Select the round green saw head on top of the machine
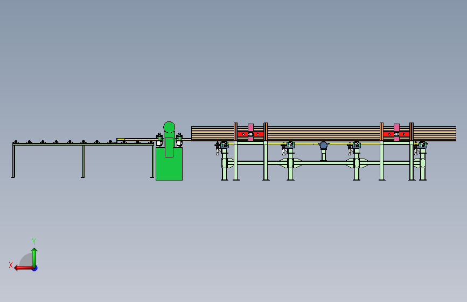Viewport: 467px width, 302px height. [169, 127]
